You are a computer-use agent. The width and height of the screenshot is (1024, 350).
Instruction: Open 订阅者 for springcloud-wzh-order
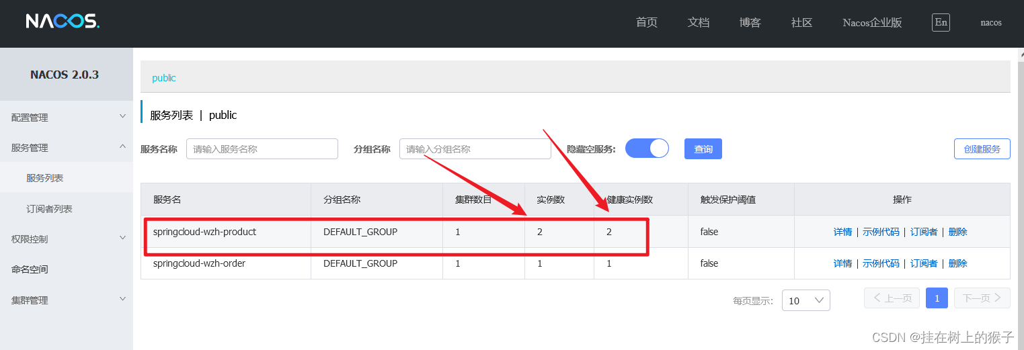click(x=924, y=263)
